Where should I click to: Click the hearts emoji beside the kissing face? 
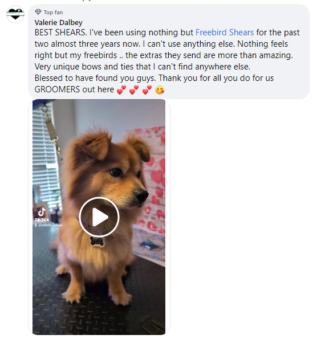(x=147, y=90)
